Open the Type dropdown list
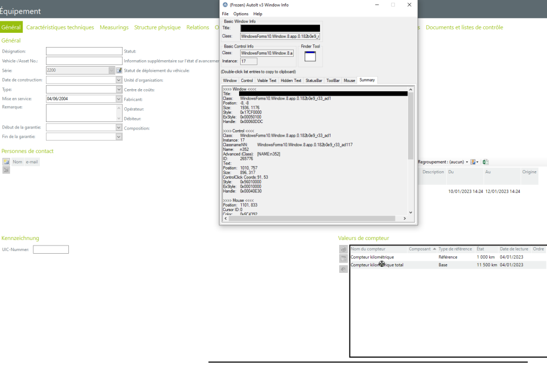Viewport: 547px width, 368px height. pyautogui.click(x=119, y=89)
